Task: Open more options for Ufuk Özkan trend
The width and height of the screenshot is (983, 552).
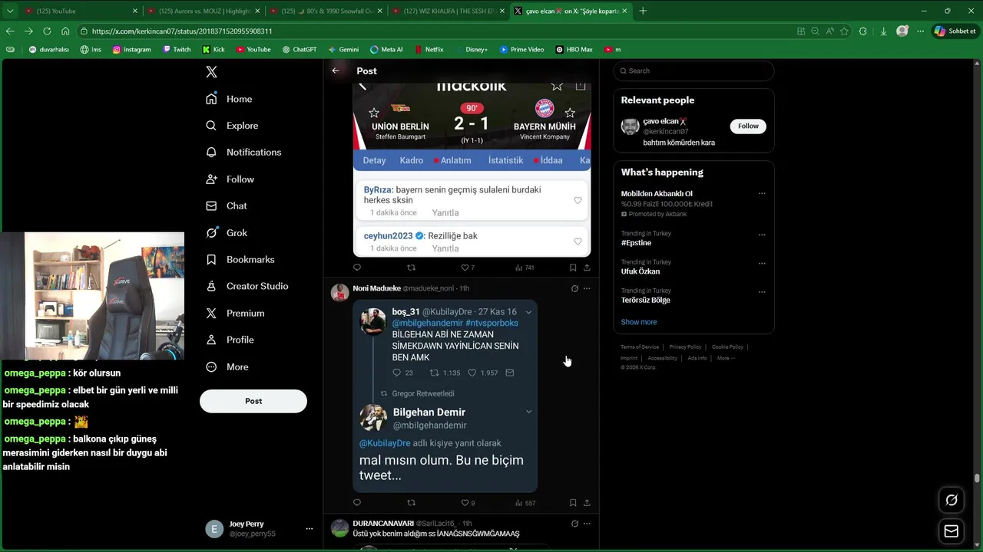Action: coord(762,263)
